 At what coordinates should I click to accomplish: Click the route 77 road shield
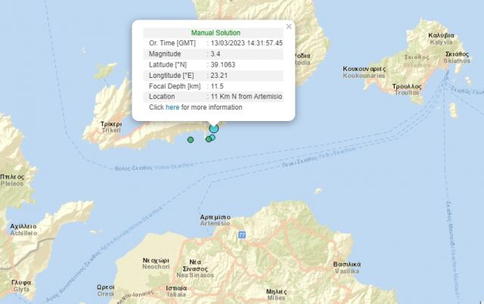pyautogui.click(x=242, y=235)
